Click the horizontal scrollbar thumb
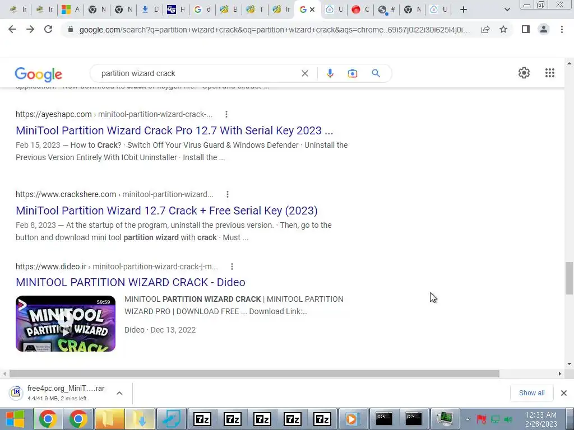Viewport: 574px width, 430px height. tap(254, 373)
